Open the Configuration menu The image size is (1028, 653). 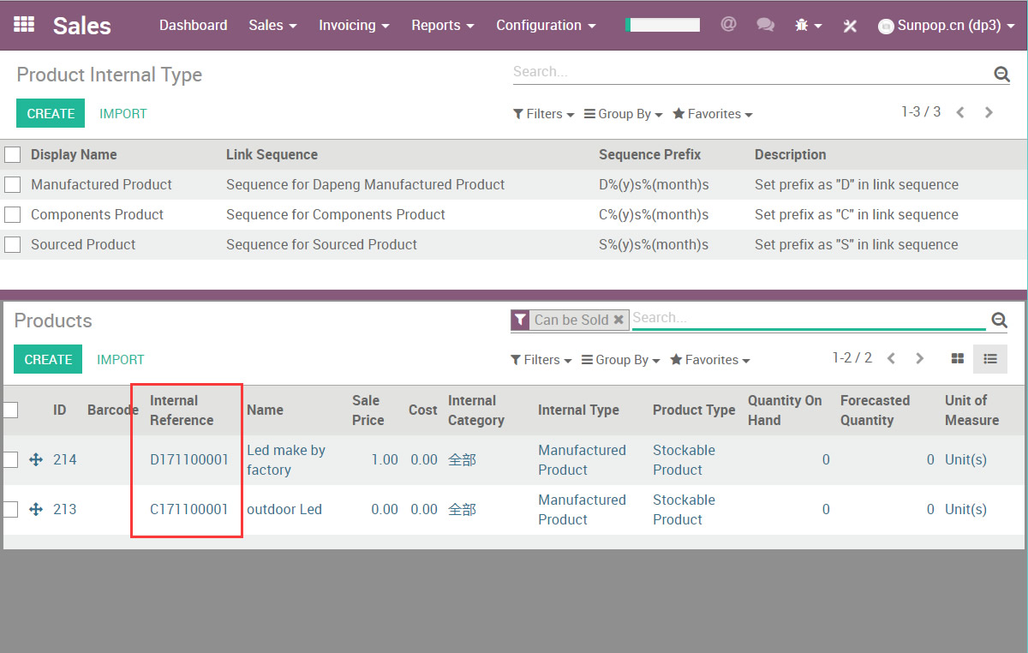[545, 26]
